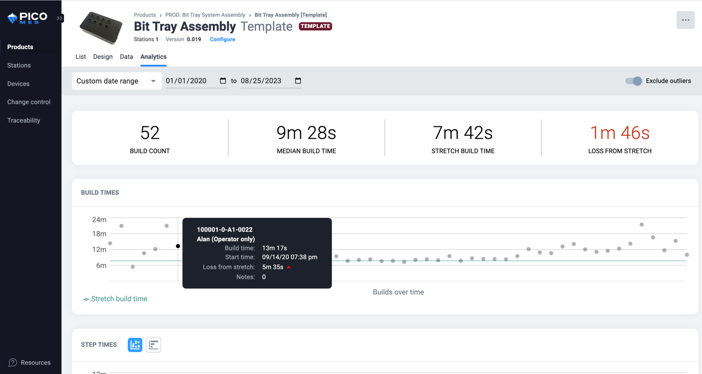Open the Custom date range dropdown
The height and width of the screenshot is (374, 702).
(x=117, y=81)
